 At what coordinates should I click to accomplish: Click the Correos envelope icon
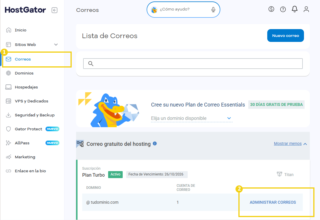point(8,59)
